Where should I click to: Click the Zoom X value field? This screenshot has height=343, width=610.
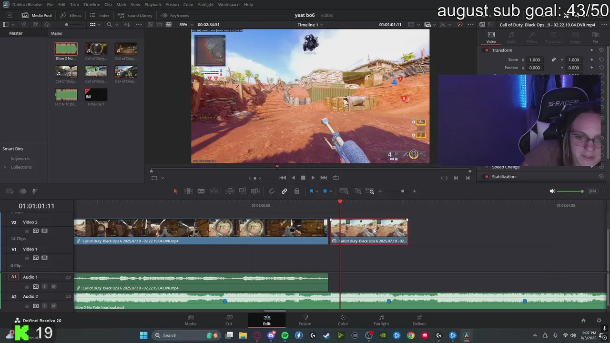pos(535,60)
